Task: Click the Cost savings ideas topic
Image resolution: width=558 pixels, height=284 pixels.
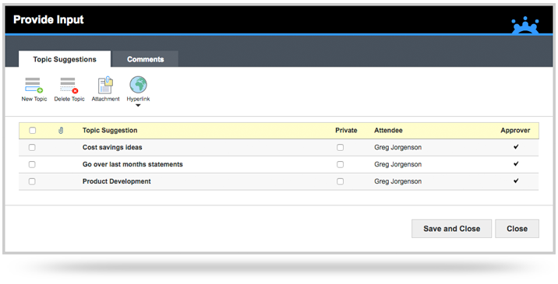Action: pos(112,147)
